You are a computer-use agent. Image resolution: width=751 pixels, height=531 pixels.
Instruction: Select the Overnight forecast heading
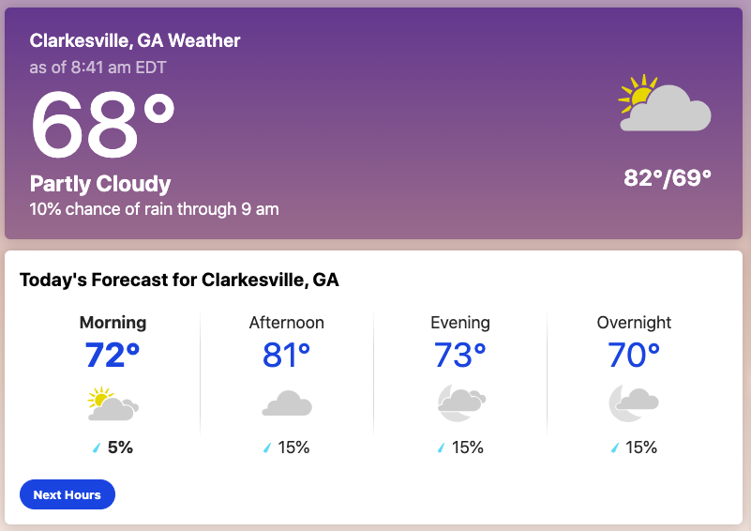tap(634, 323)
